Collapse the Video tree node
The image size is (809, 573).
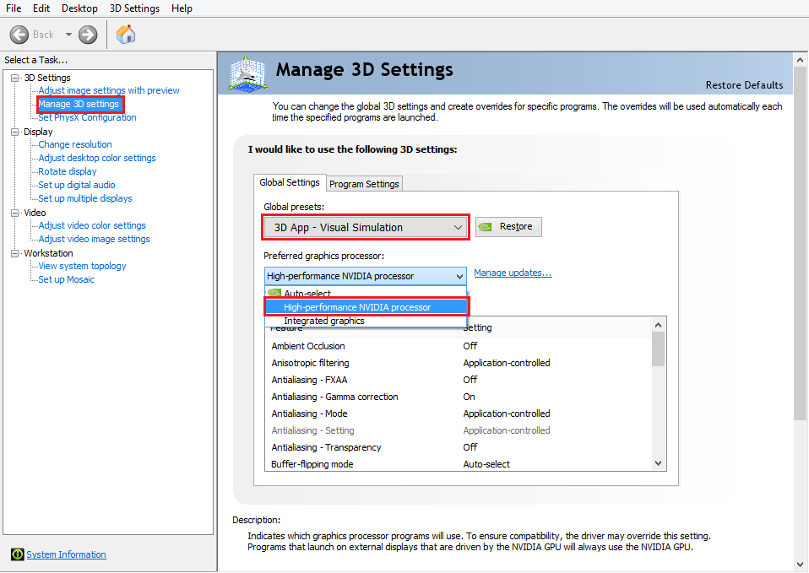pos(15,213)
